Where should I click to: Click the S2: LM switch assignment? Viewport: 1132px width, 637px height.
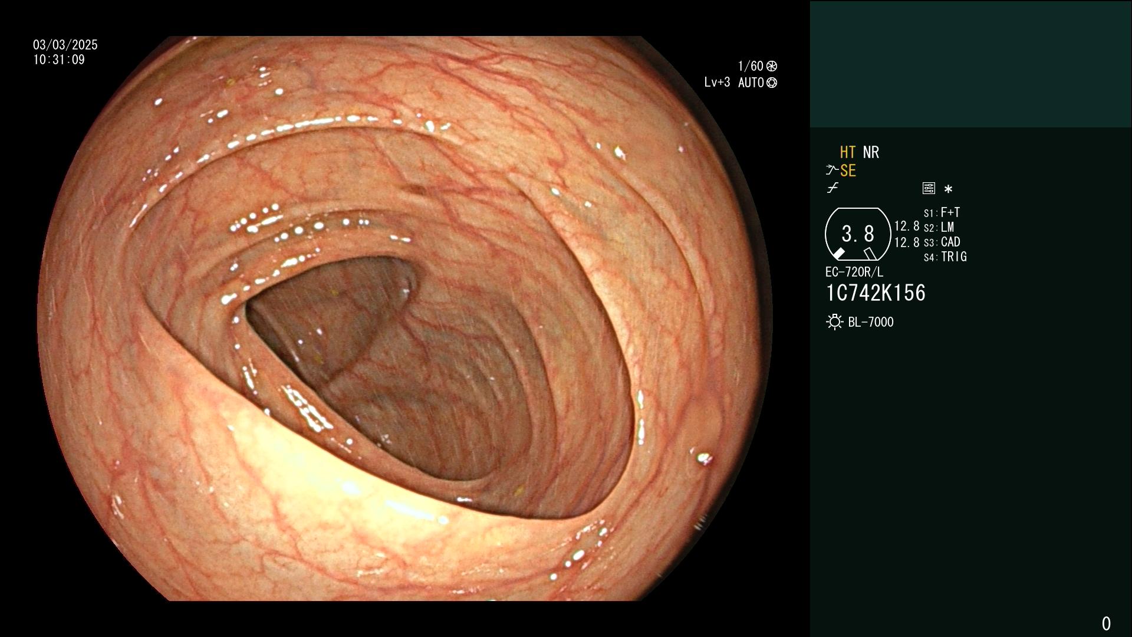(939, 227)
